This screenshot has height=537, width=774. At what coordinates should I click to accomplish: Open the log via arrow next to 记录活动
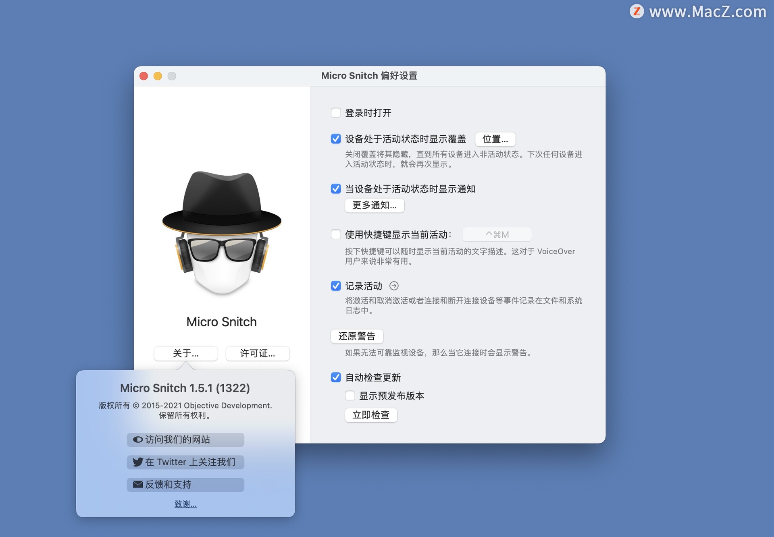click(x=394, y=286)
